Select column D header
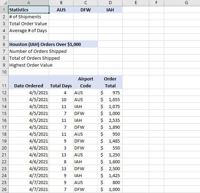The width and height of the screenshot is (200, 193). tap(110, 3)
